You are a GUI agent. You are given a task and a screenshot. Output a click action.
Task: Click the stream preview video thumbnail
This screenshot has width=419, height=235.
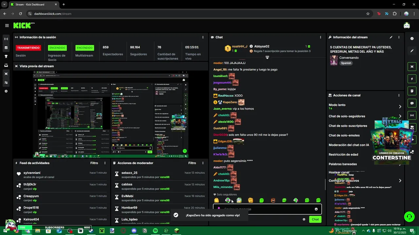111,114
